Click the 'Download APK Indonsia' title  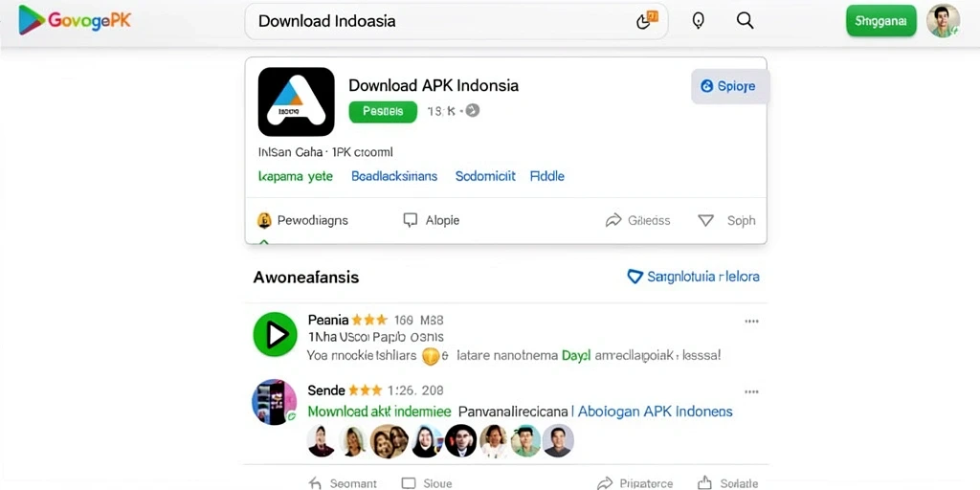pos(434,85)
